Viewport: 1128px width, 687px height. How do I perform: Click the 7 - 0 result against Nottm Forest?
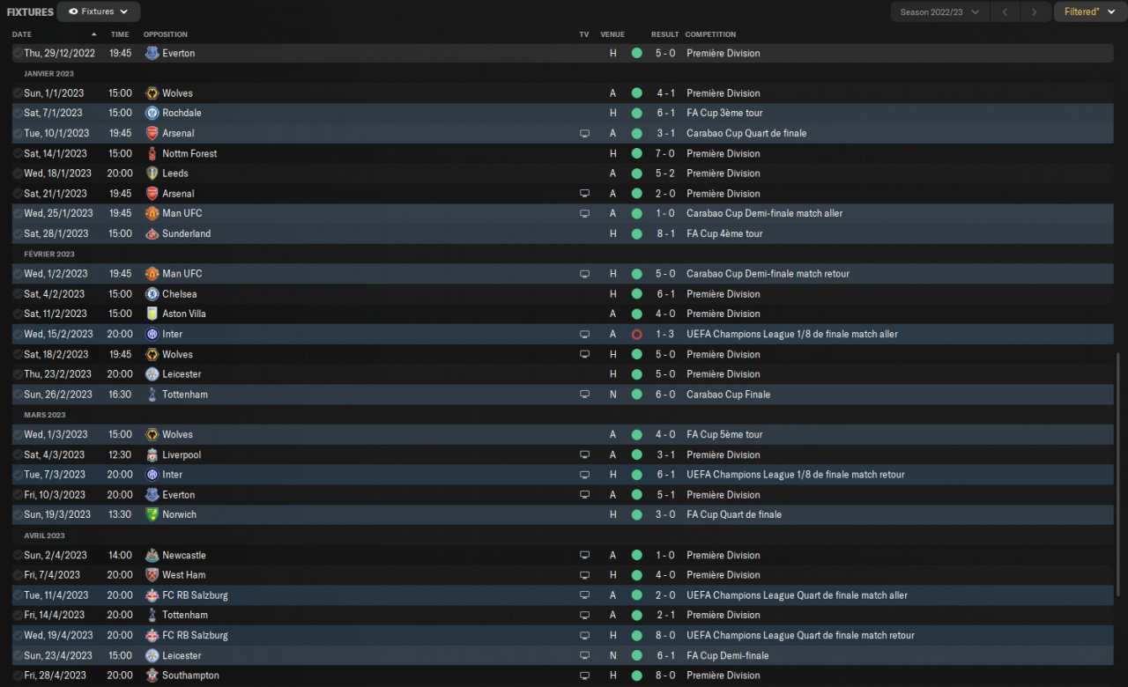pyautogui.click(x=665, y=153)
